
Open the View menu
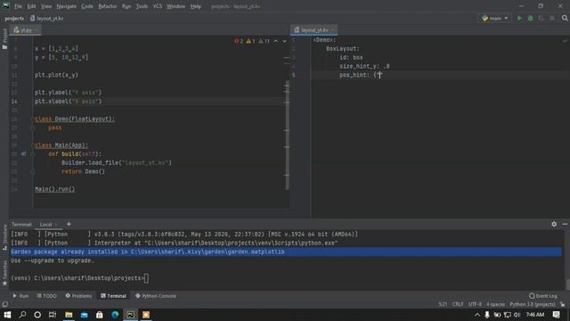pyautogui.click(x=46, y=6)
